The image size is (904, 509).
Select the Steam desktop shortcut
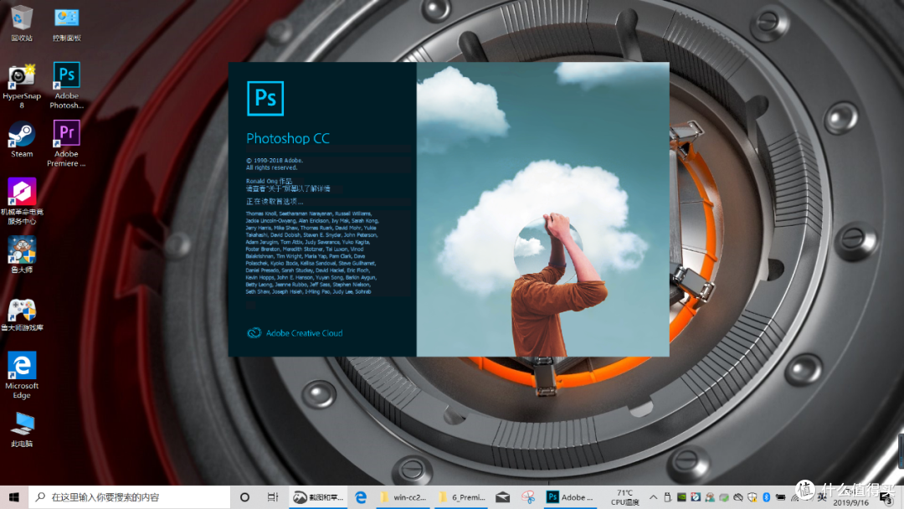[x=21, y=139]
